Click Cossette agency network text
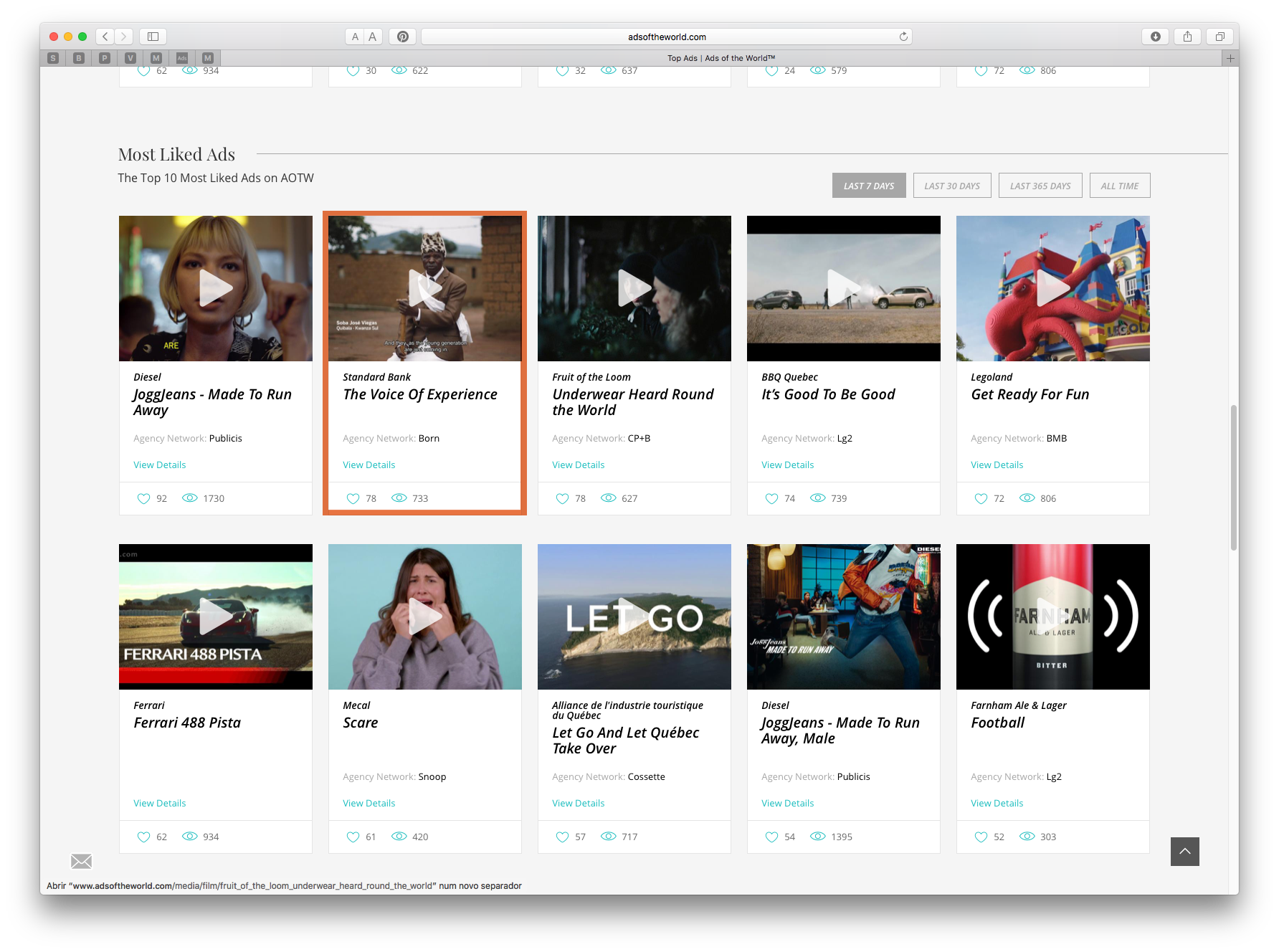The height and width of the screenshot is (952, 1279). 647,776
